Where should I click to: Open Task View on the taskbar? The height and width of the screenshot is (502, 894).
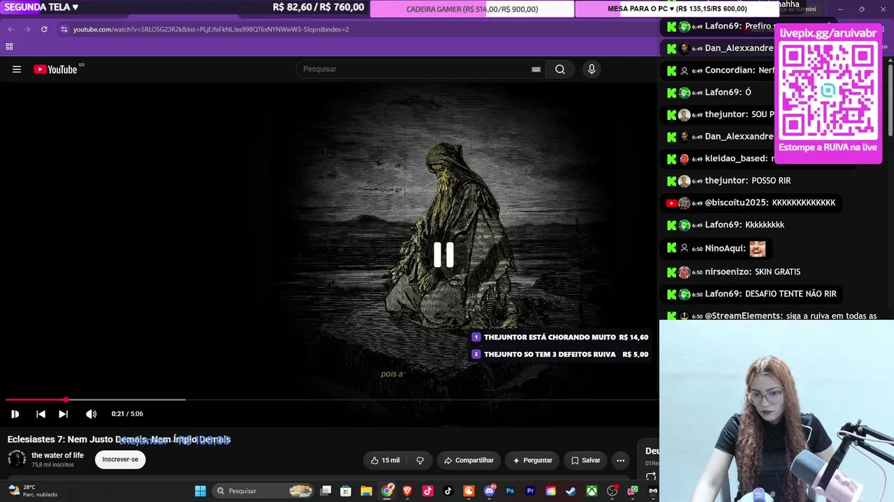click(325, 491)
